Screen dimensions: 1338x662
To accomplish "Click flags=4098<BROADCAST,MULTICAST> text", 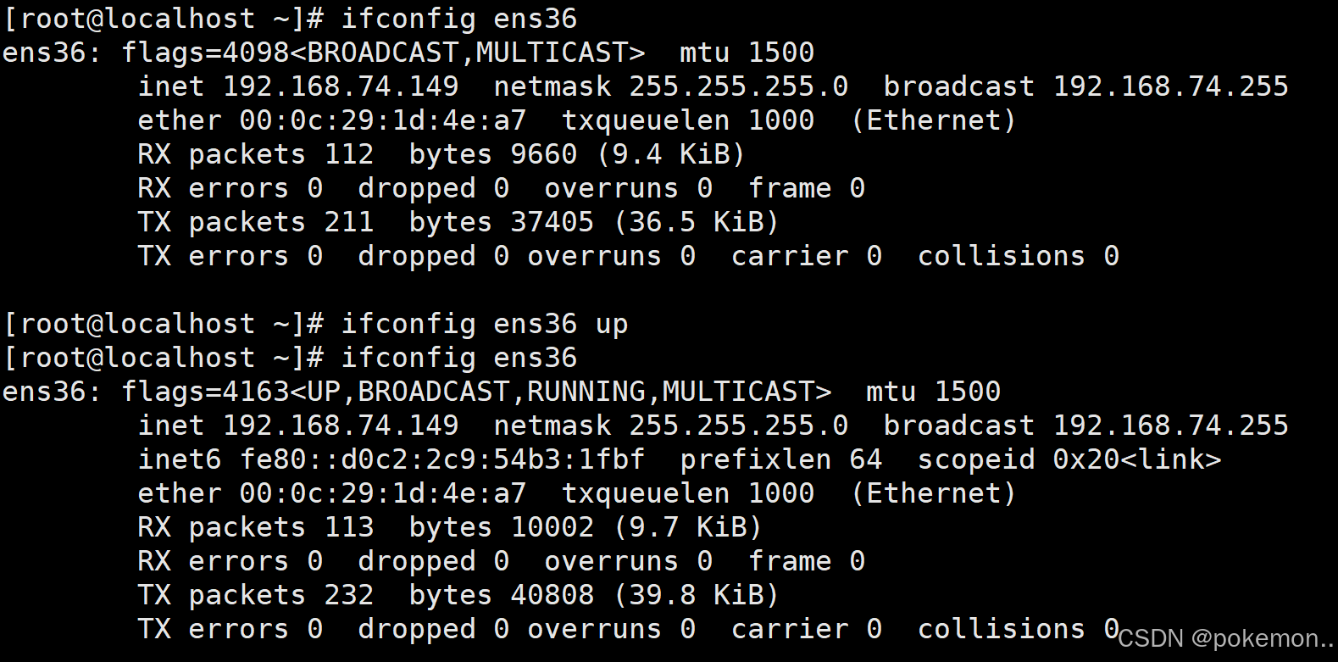I will [383, 53].
